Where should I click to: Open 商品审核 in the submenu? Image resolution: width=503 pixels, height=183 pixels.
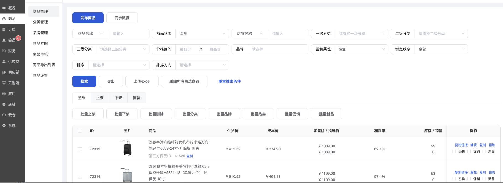[40, 54]
